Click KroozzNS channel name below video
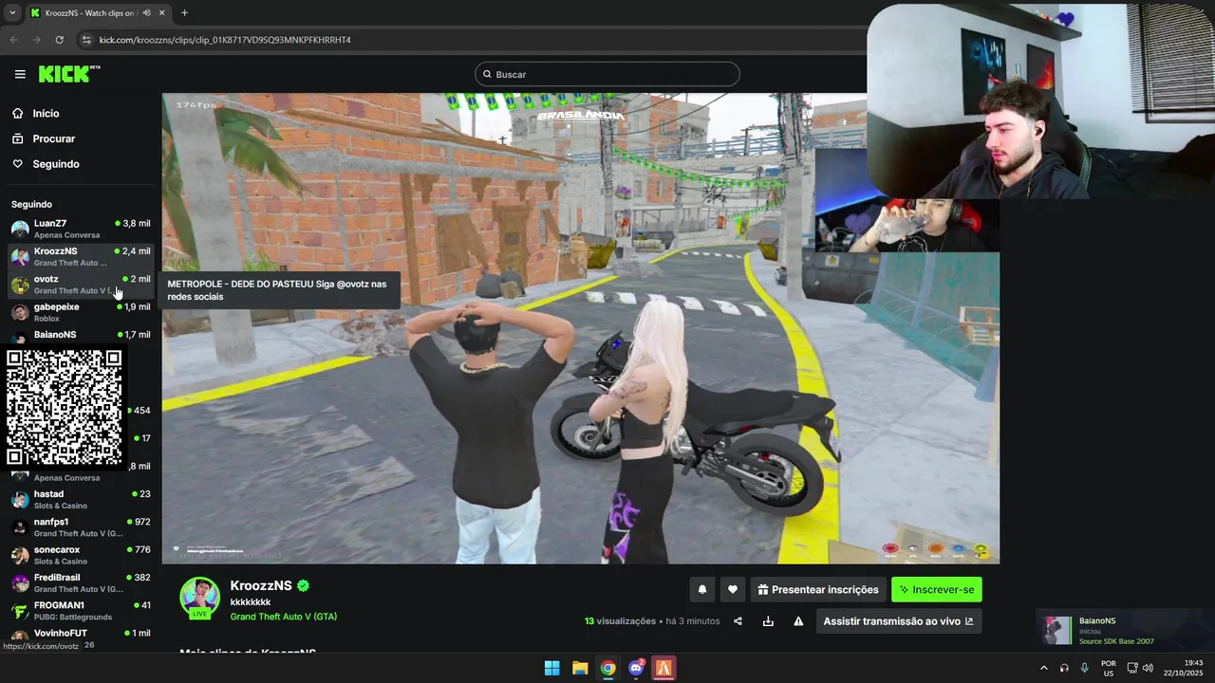 261,585
